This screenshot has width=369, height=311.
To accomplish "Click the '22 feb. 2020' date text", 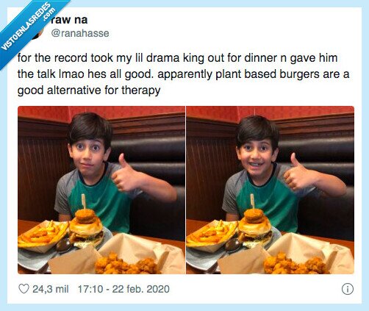I will click(x=140, y=289).
